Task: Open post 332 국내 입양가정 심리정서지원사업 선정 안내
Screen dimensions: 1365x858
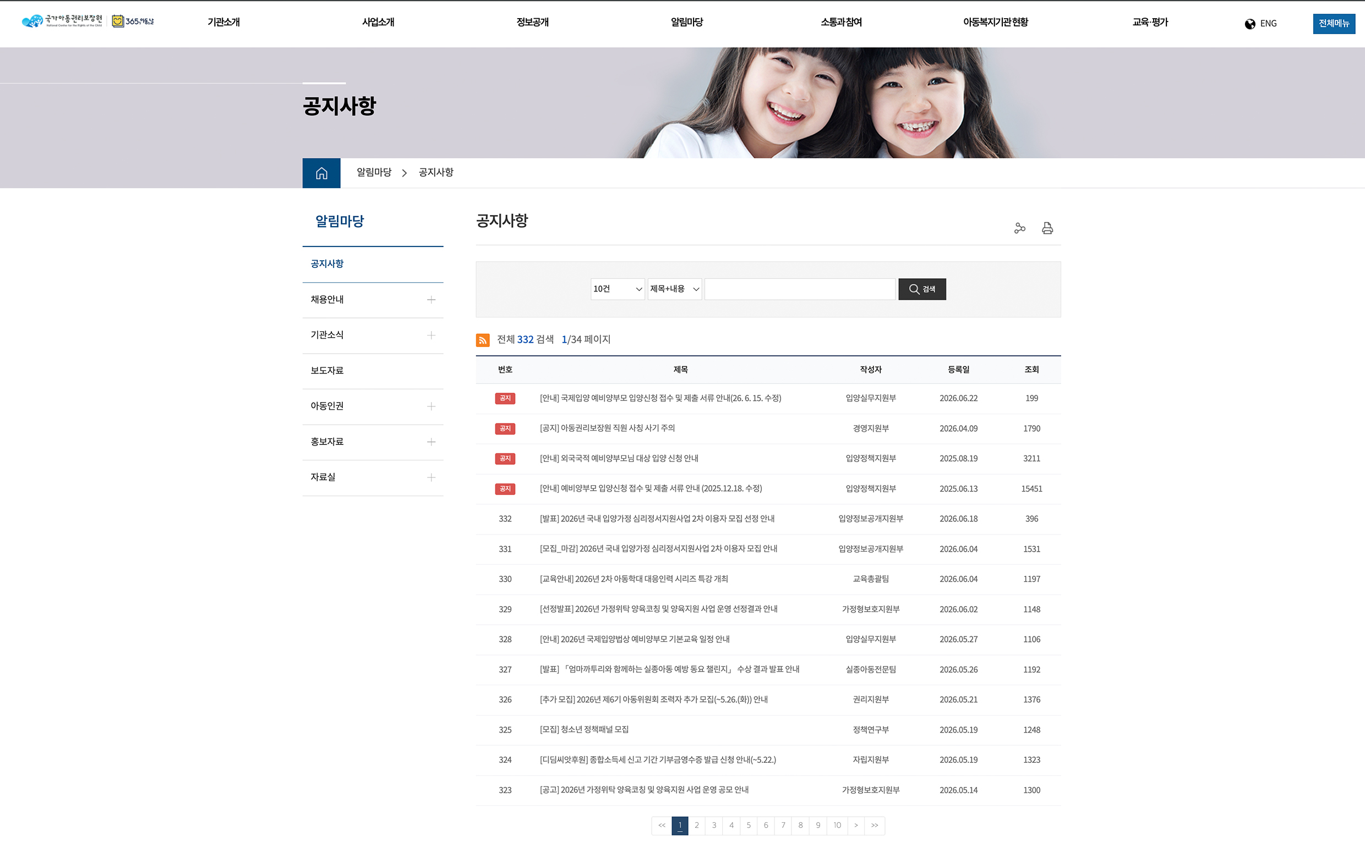Action: tap(657, 519)
